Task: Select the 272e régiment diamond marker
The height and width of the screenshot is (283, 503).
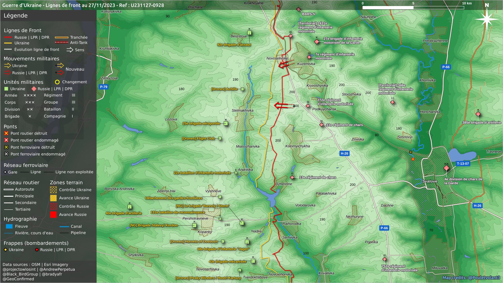Action: click(x=308, y=106)
